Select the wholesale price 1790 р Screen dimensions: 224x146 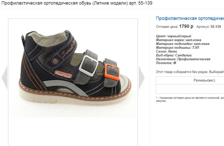(186, 26)
